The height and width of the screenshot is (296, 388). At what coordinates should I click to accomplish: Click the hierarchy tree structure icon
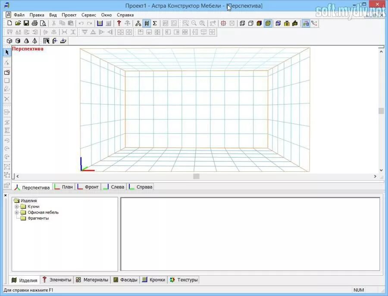pyautogui.click(x=138, y=23)
